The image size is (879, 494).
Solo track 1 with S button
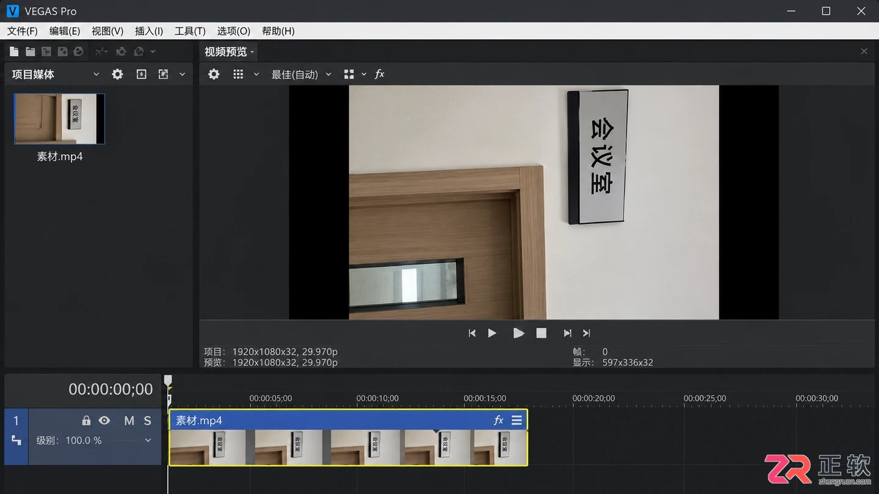pos(147,421)
